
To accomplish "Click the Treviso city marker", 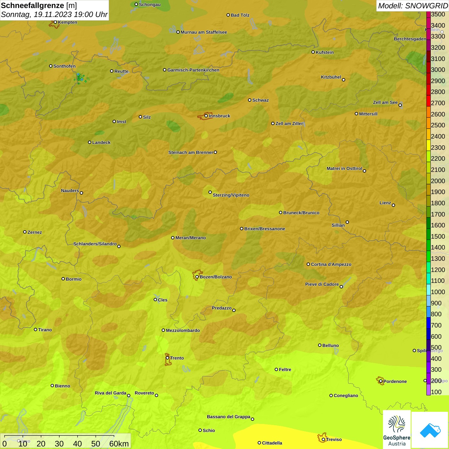I will (x=323, y=439).
